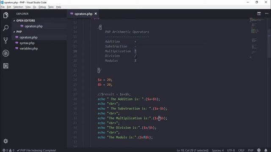Click the VS Code logo in title bar

(2, 2)
